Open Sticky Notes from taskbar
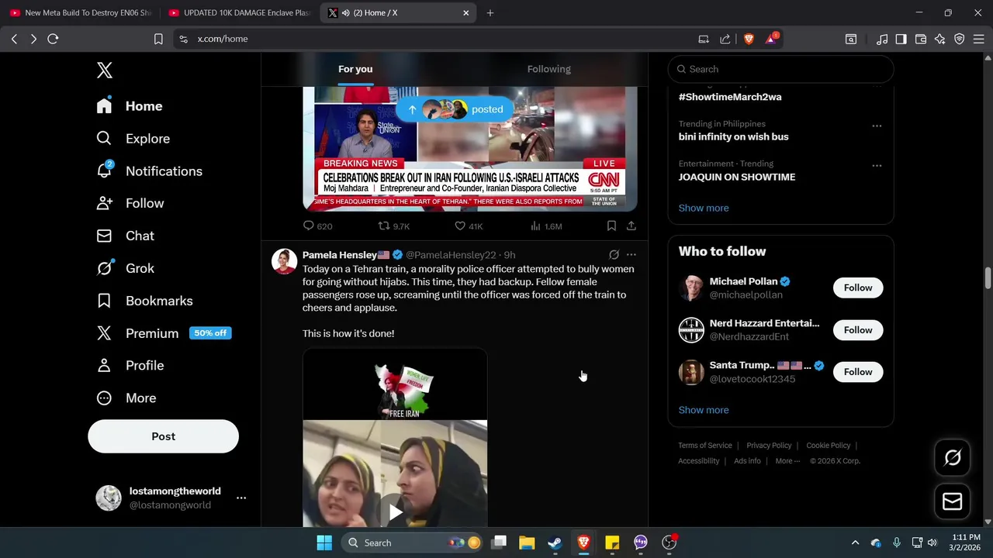The width and height of the screenshot is (993, 558). (x=612, y=542)
